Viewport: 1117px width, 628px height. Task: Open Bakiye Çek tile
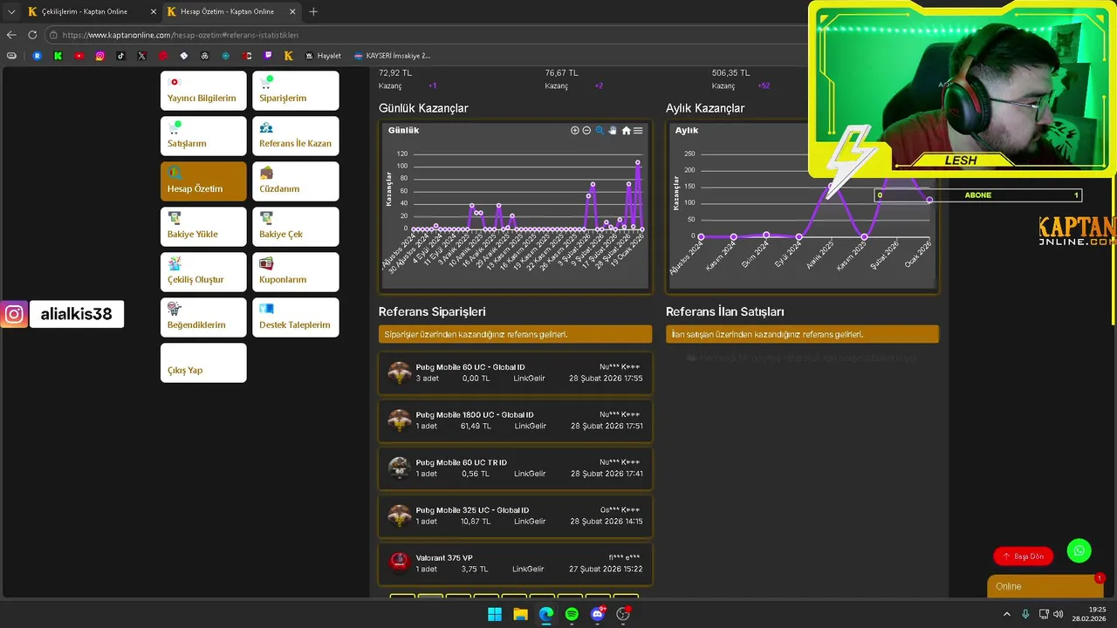coord(296,227)
